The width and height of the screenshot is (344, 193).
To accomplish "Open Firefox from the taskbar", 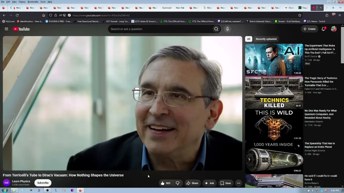I will click(80, 191).
